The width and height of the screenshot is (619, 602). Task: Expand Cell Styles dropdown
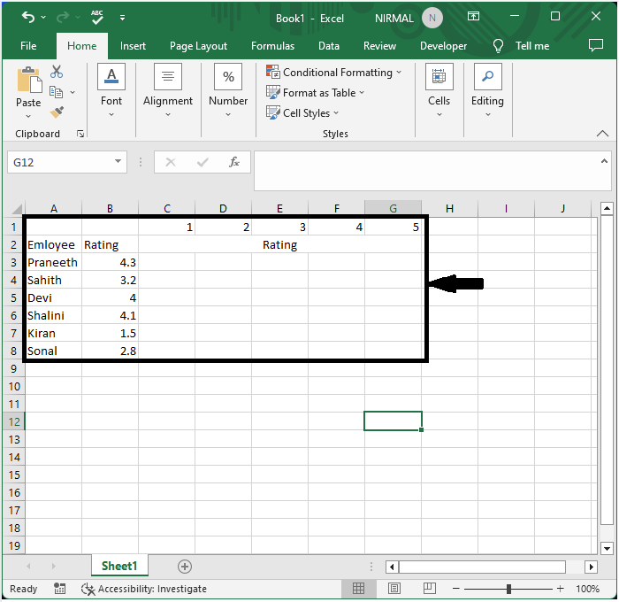click(336, 113)
